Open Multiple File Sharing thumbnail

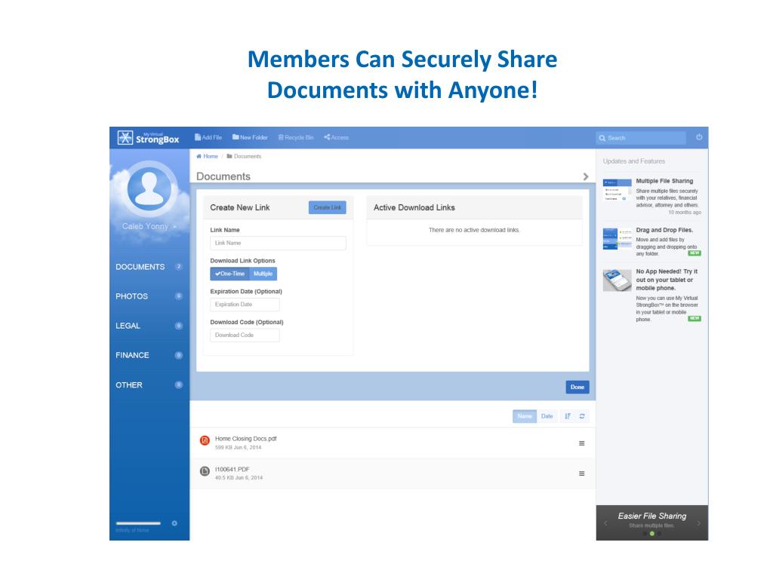(617, 190)
